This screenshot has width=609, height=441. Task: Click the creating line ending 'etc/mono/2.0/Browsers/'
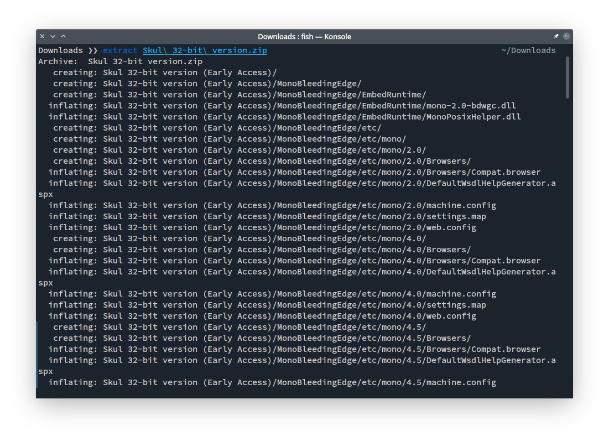point(262,161)
